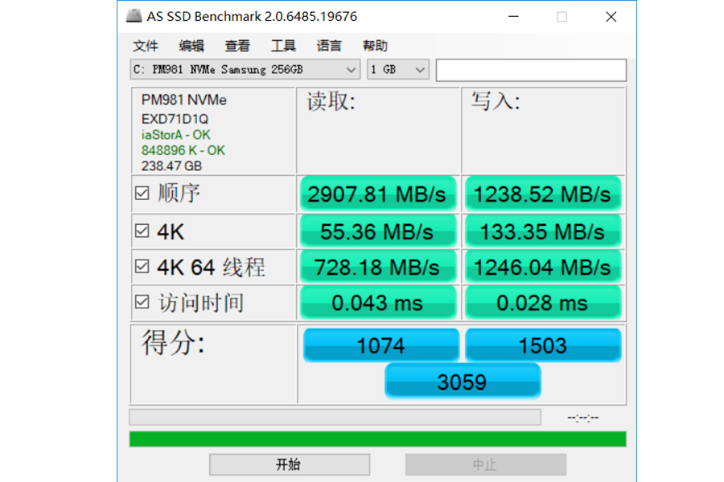The image size is (724, 482).
Task: Click the sequential write result 1238.52 MB/s
Action: coord(542,194)
